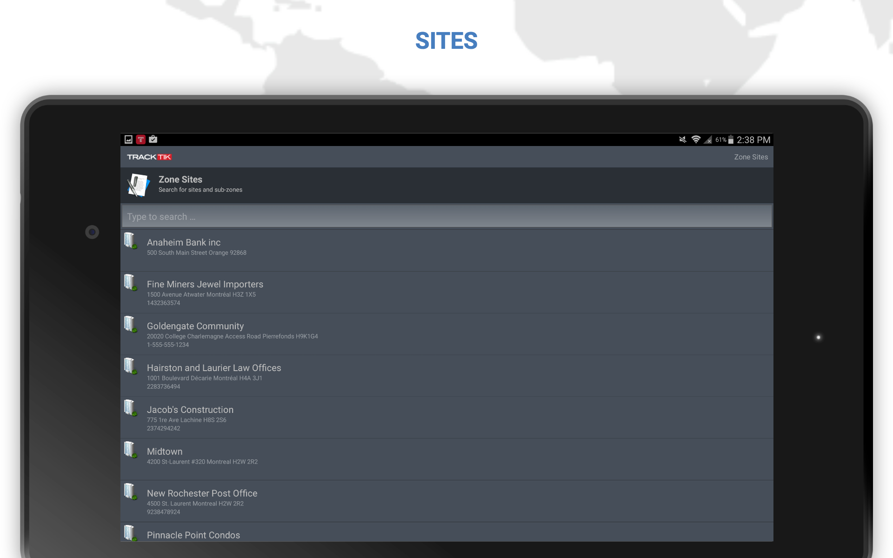Tap the TrackTik notification icon in status bar
This screenshot has width=893, height=558.
coord(141,139)
